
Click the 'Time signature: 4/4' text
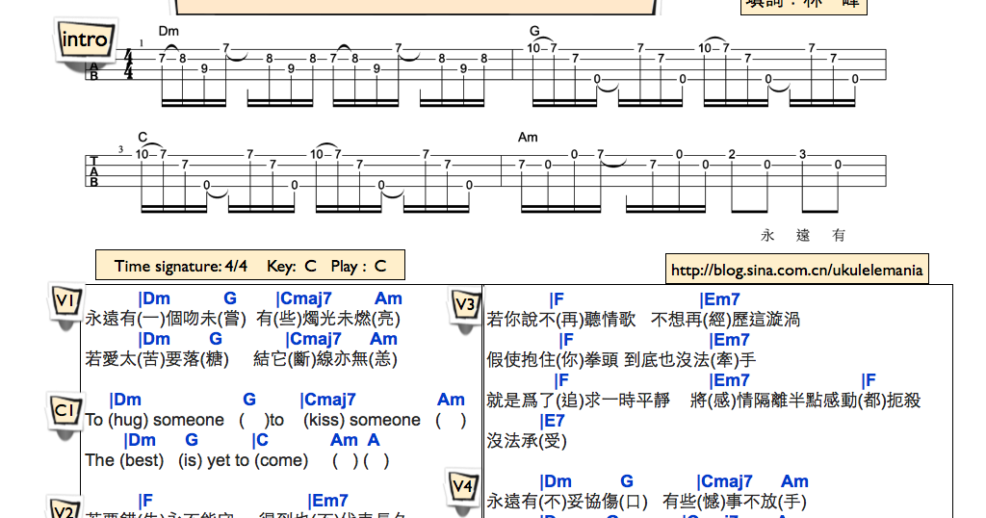[x=180, y=266]
